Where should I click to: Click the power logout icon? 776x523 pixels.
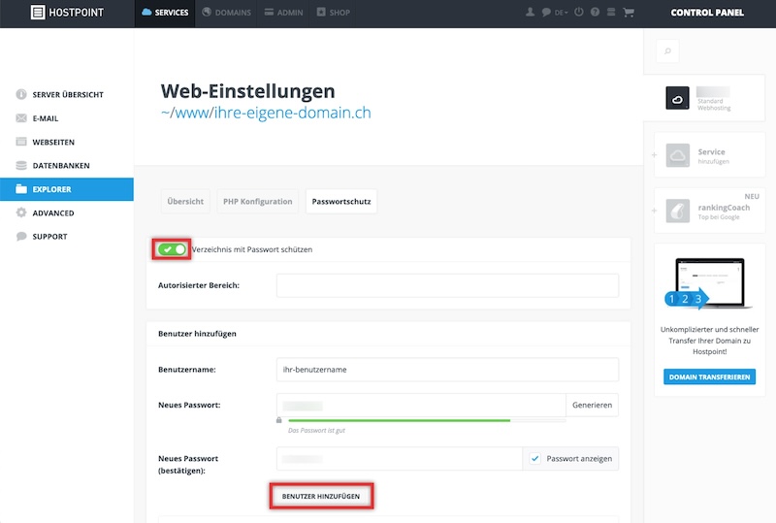pos(578,12)
